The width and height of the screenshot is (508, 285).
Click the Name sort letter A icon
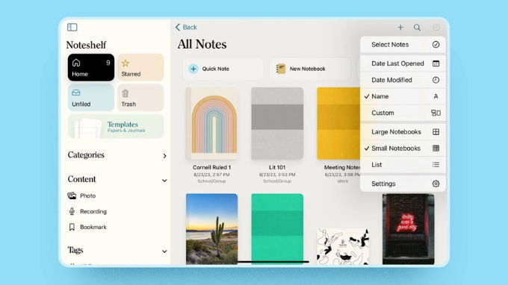[x=436, y=96]
